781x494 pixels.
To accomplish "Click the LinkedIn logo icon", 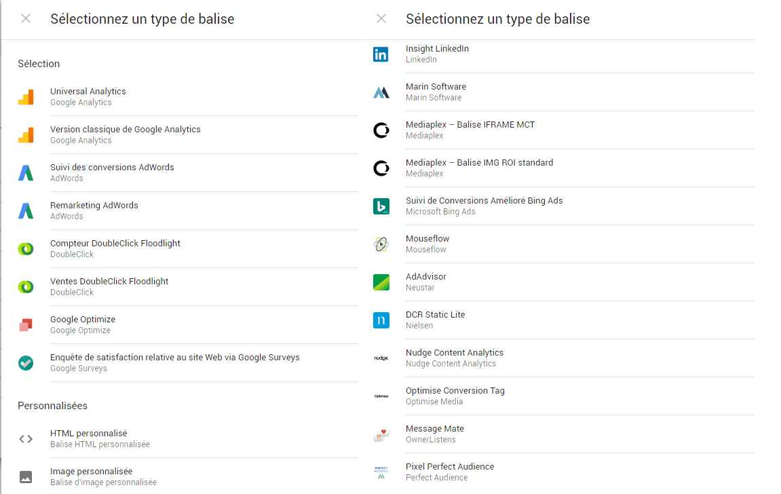I will click(381, 54).
